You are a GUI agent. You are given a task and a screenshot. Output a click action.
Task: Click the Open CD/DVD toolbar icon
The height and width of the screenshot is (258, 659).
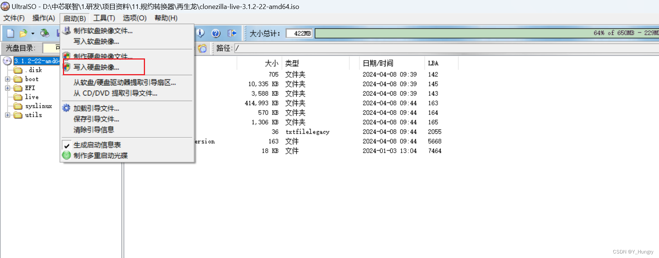click(45, 33)
